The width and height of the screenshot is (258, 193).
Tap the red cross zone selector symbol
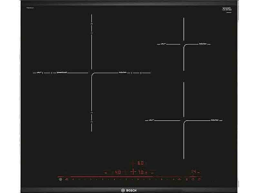tap(133, 172)
